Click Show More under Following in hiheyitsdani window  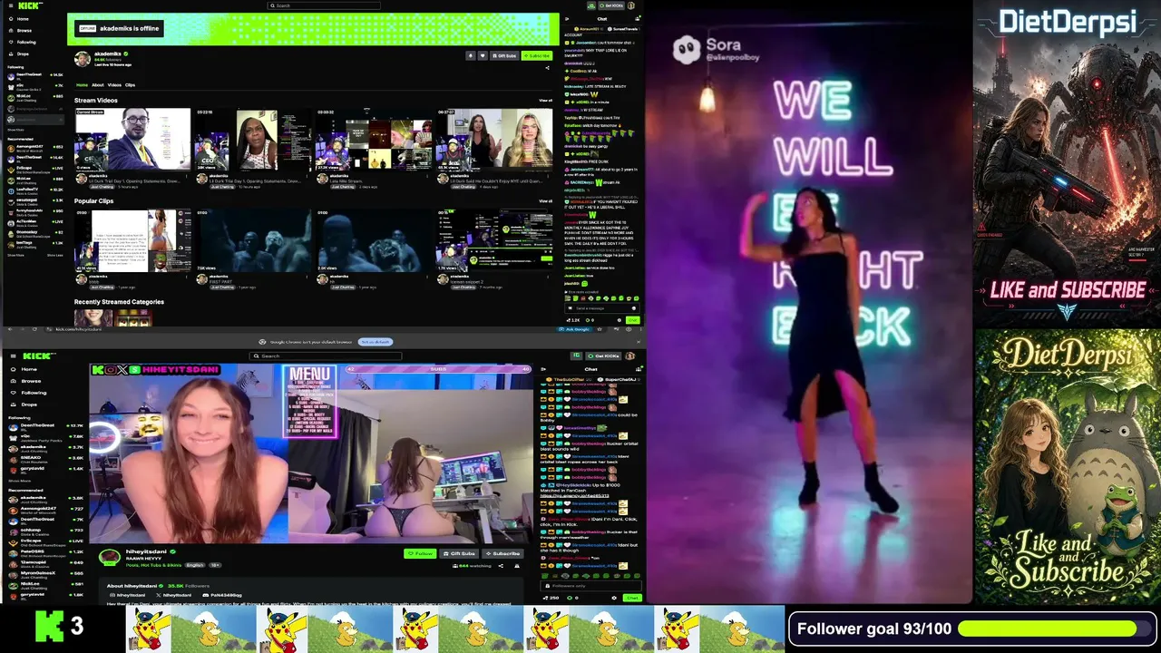pyautogui.click(x=19, y=481)
